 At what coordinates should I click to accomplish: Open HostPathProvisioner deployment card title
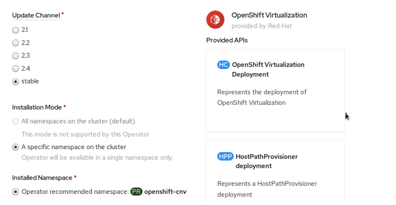pos(266,161)
